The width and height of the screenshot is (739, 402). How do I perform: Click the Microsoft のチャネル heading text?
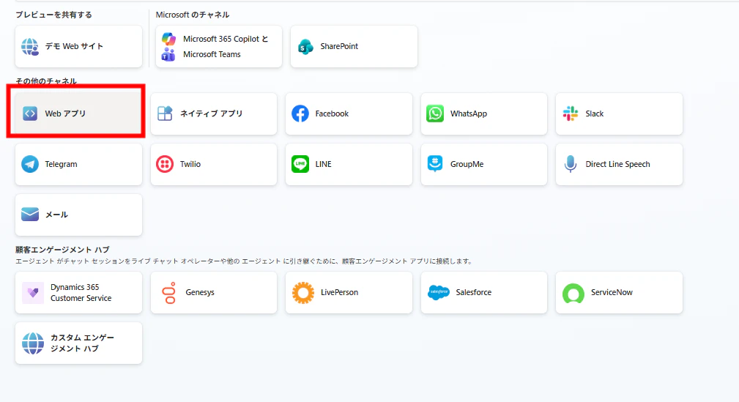(x=193, y=15)
